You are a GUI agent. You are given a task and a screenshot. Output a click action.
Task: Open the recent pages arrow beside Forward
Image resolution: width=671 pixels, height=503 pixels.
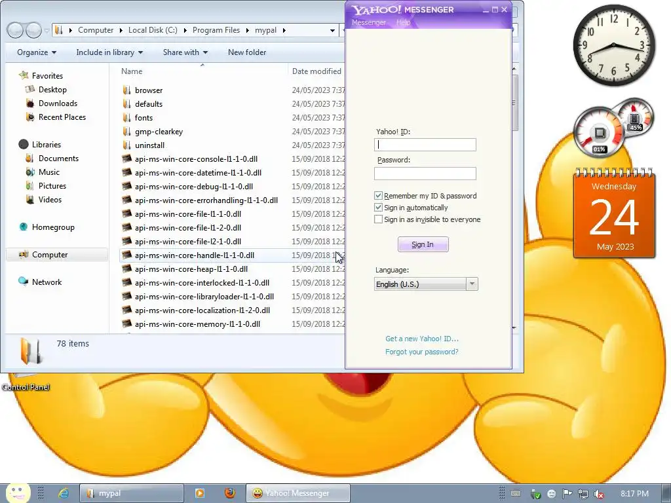[47, 30]
